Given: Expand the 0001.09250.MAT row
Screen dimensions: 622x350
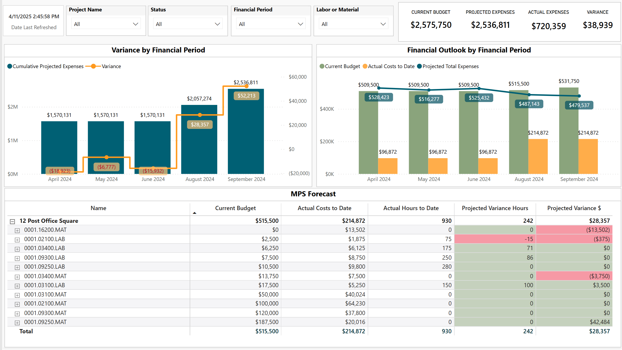Looking at the screenshot, I should [x=17, y=323].
